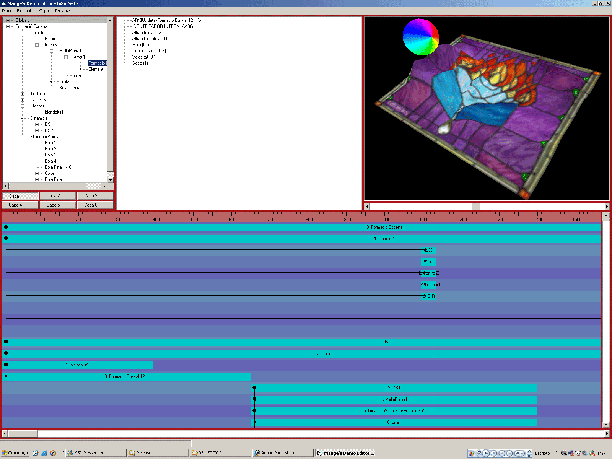Image resolution: width=612 pixels, height=459 pixels.
Task: Switch to Capa 6 layer
Action: coord(95,205)
